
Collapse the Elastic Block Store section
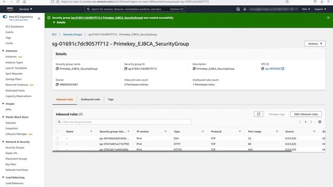3,117
